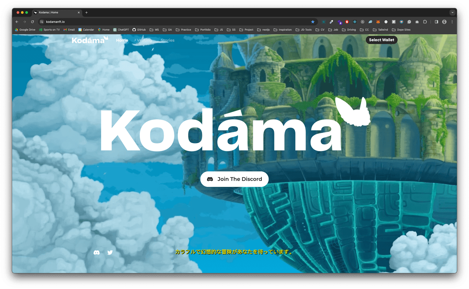Viewport: 469px width, 289px height.
Task: Expand the Inspiration bookmarks folder
Action: (x=283, y=30)
